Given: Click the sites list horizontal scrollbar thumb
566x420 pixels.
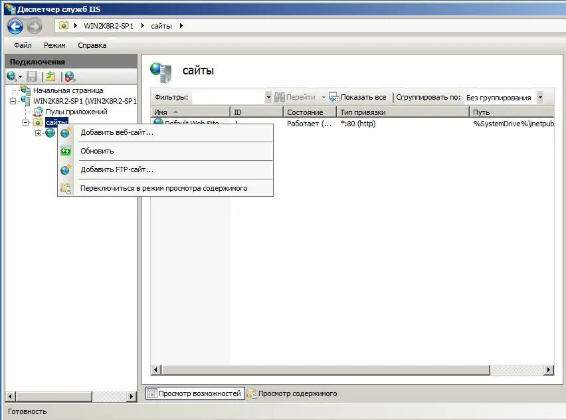Looking at the screenshot, I should [326, 369].
